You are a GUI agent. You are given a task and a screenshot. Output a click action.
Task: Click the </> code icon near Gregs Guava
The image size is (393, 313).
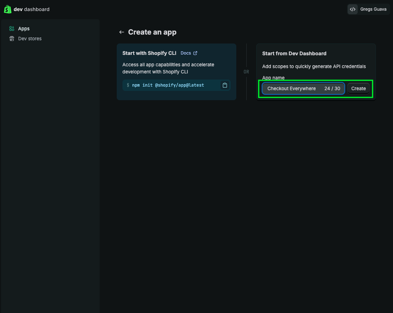tap(352, 9)
